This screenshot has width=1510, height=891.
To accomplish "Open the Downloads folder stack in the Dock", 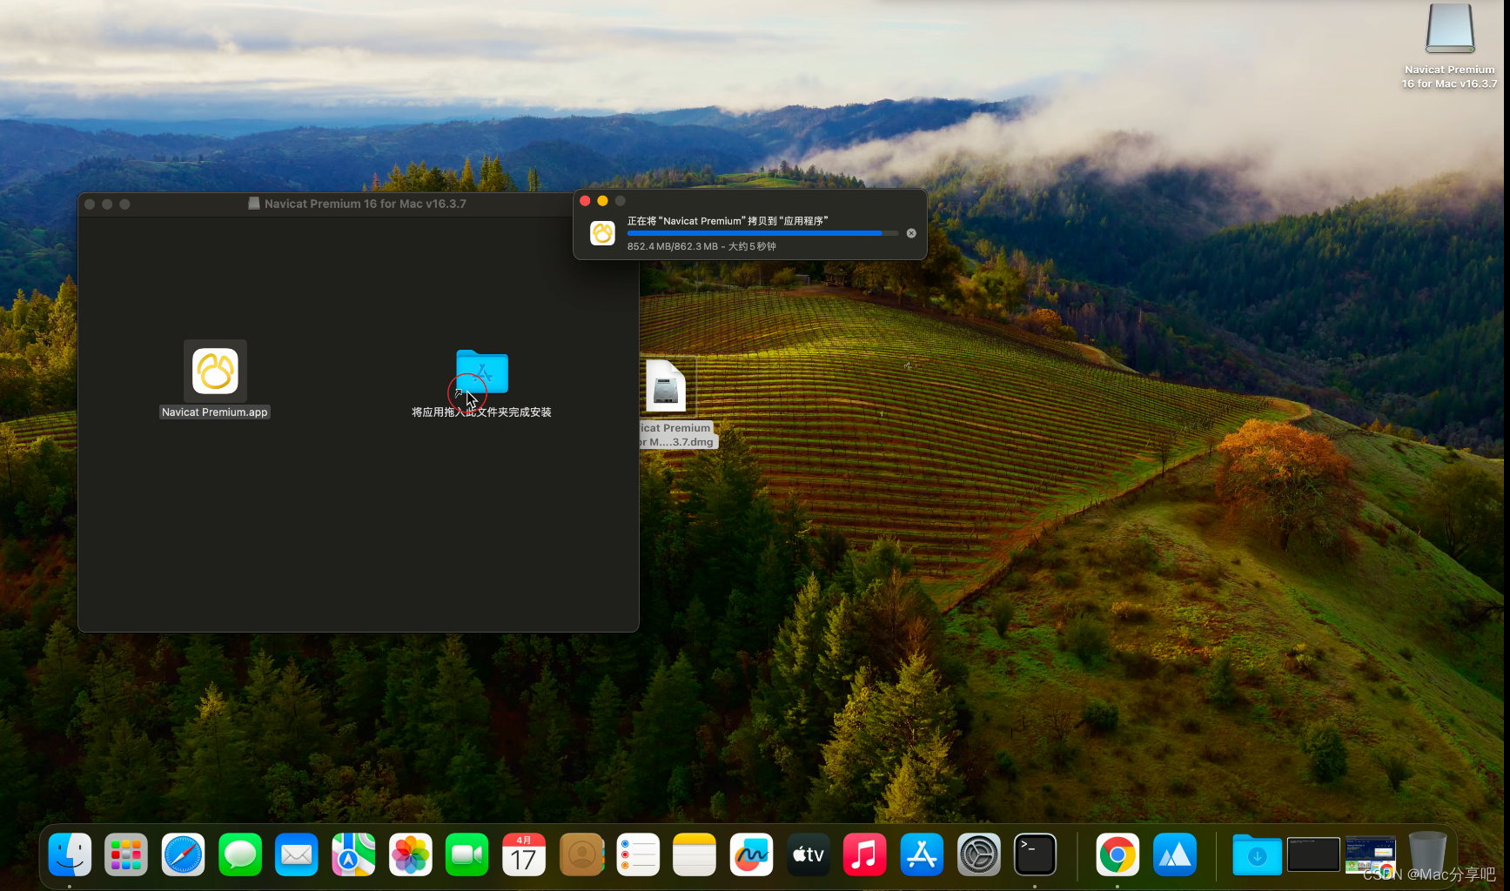I will tap(1257, 854).
